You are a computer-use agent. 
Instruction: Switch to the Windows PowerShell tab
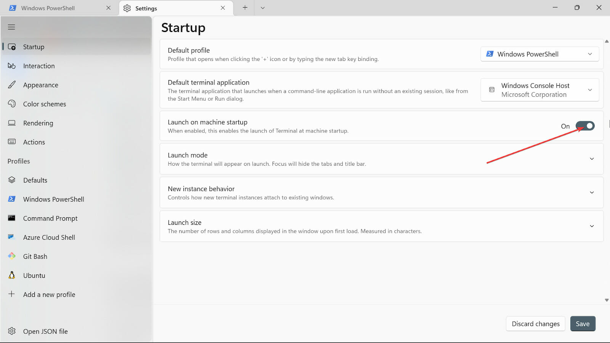59,8
